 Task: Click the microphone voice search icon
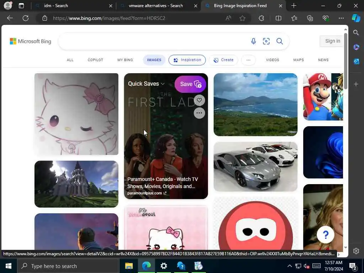point(253,41)
